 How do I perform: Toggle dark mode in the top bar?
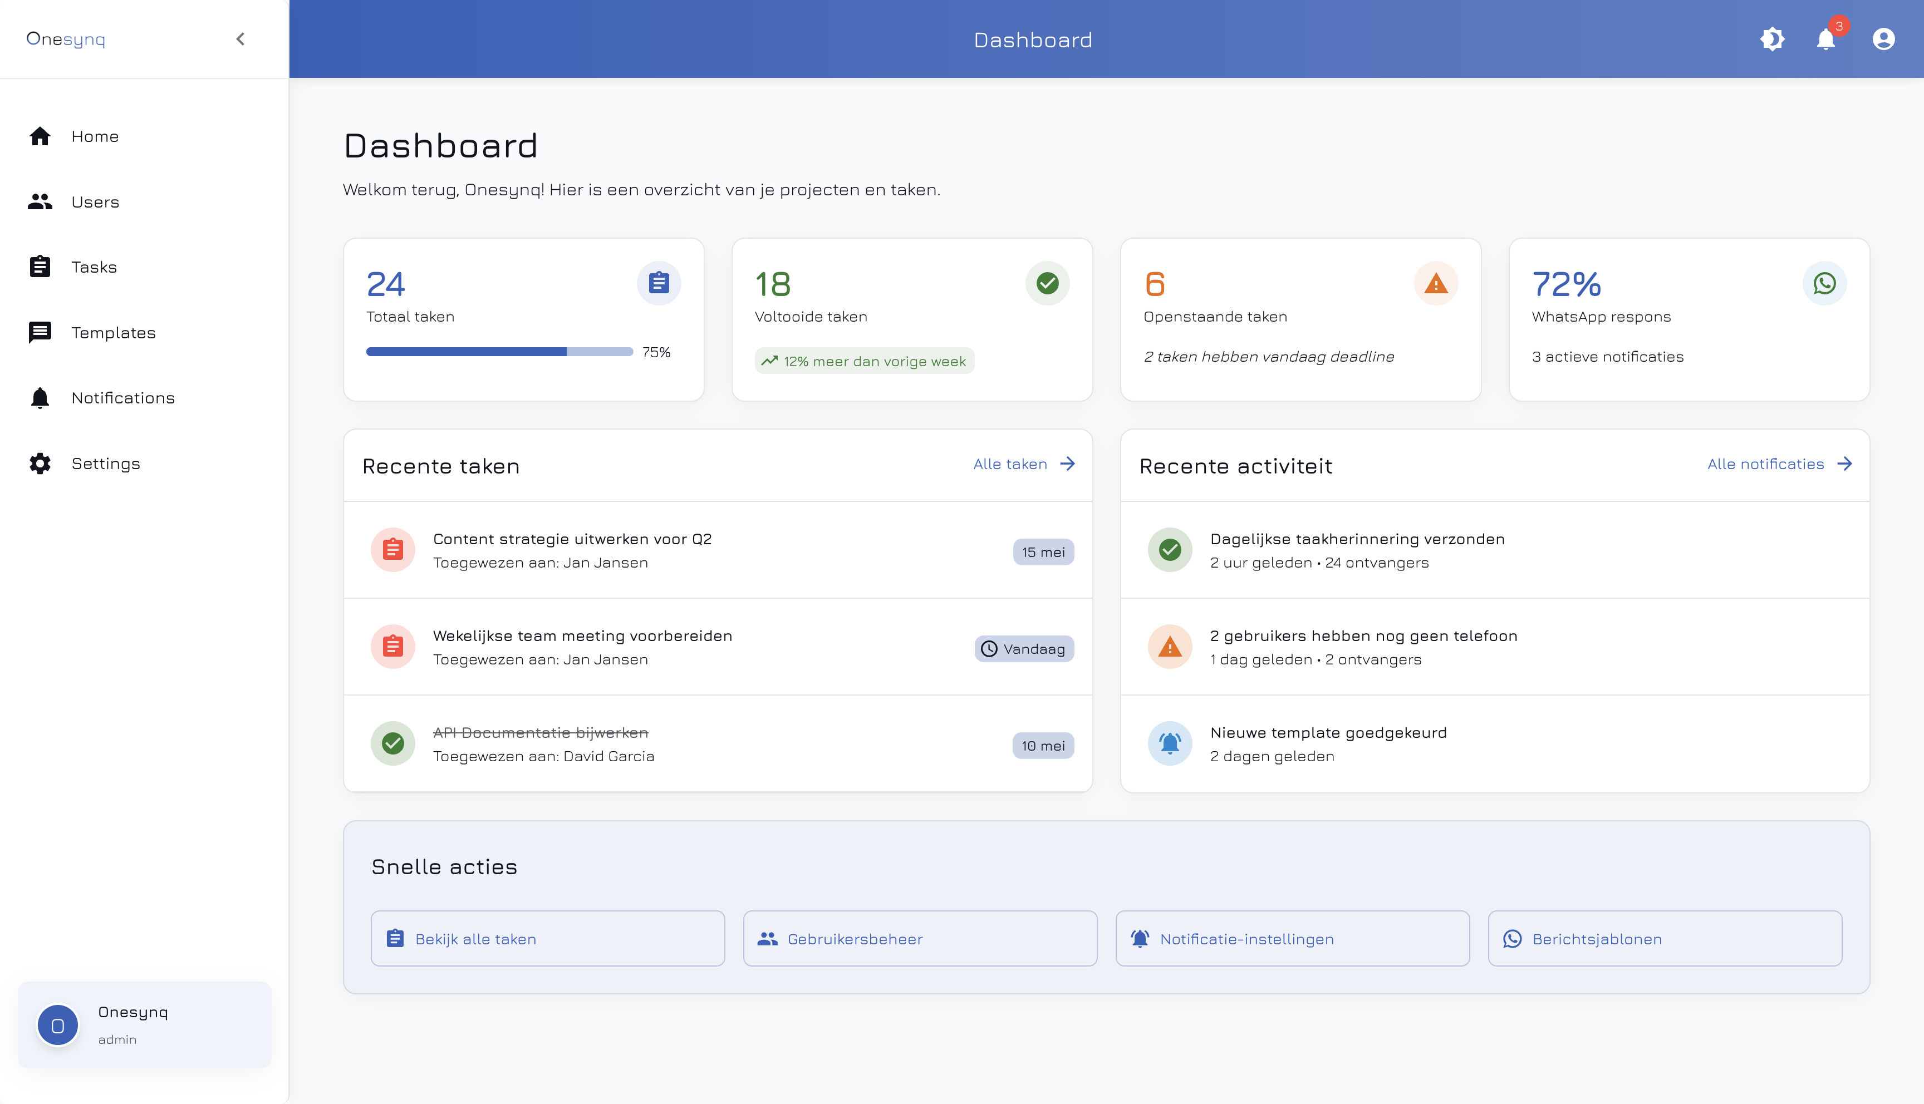(1773, 38)
